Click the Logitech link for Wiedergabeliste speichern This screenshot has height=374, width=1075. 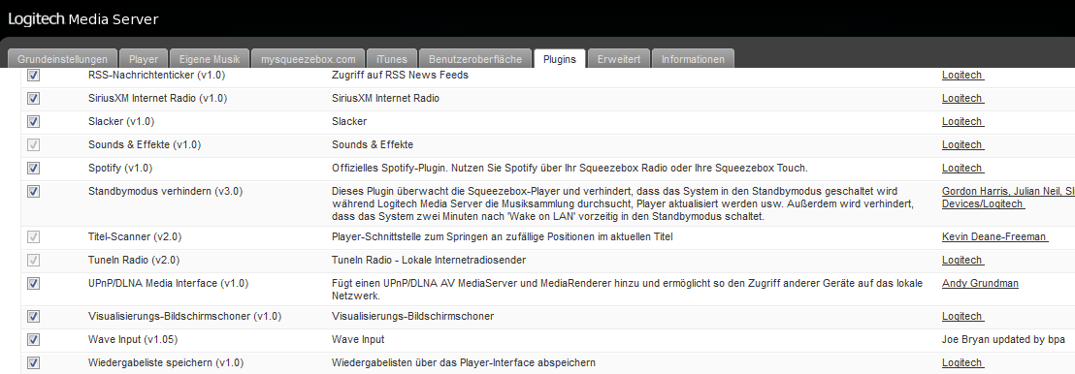click(962, 362)
